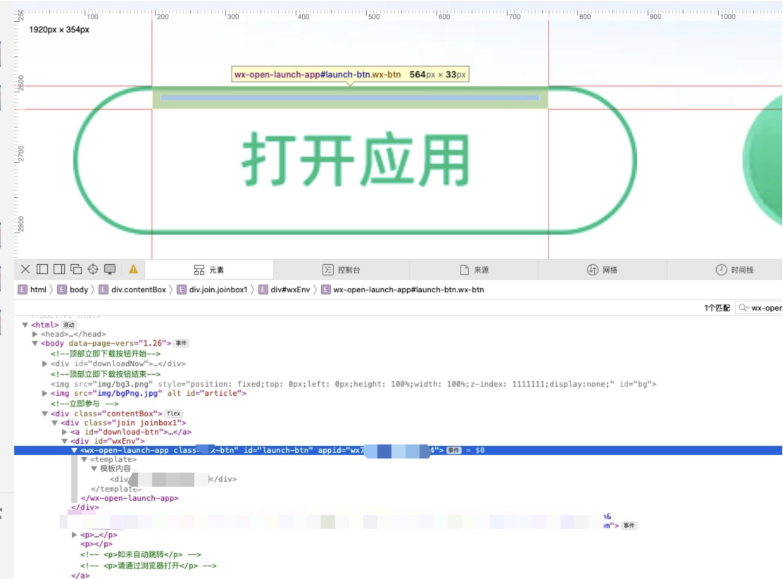The height and width of the screenshot is (579, 783).
Task: Close the Web Inspector with the X icon
Action: pos(25,269)
